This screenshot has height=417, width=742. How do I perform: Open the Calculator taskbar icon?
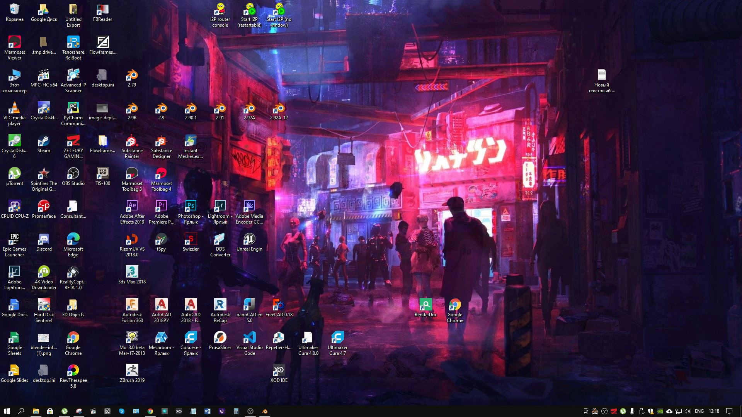pos(236,411)
